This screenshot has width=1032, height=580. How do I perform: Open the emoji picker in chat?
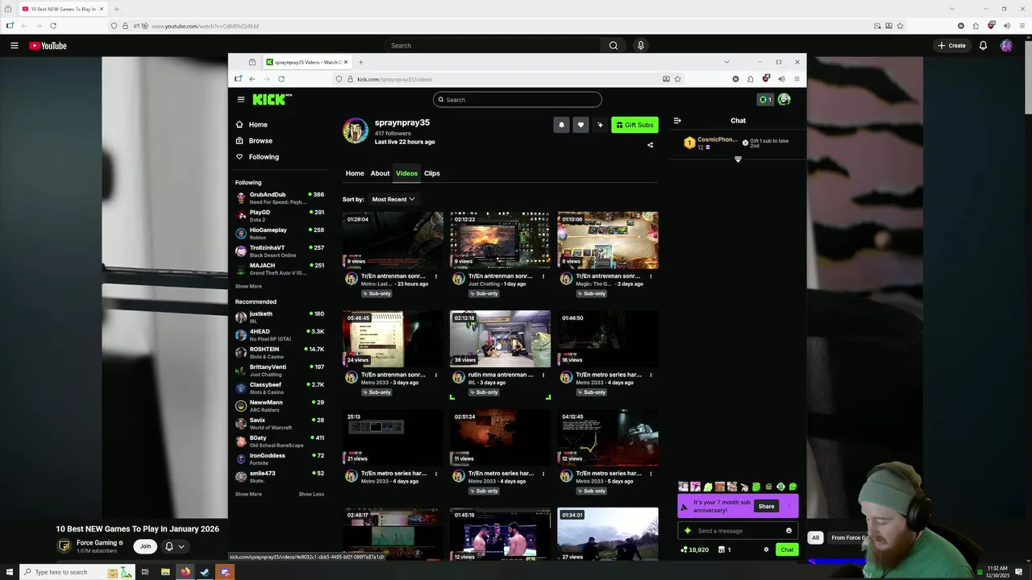(x=789, y=531)
